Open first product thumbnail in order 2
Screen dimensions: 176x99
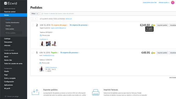coord(42,44)
